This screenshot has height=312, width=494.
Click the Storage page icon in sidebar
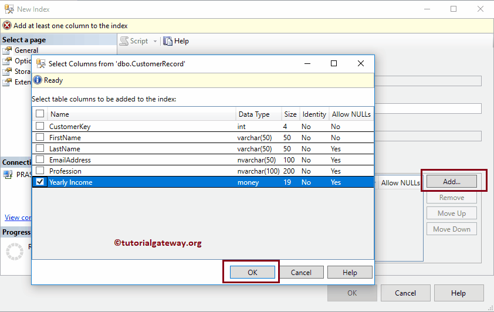7,72
